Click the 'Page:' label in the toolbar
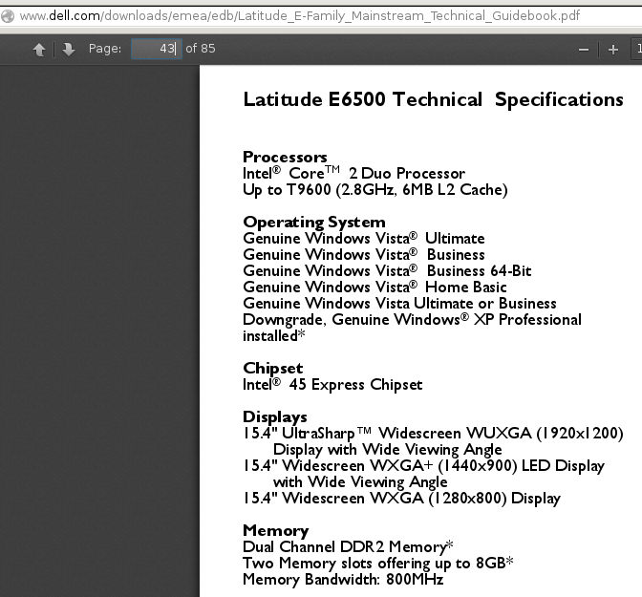This screenshot has height=597, width=642. pyautogui.click(x=105, y=49)
